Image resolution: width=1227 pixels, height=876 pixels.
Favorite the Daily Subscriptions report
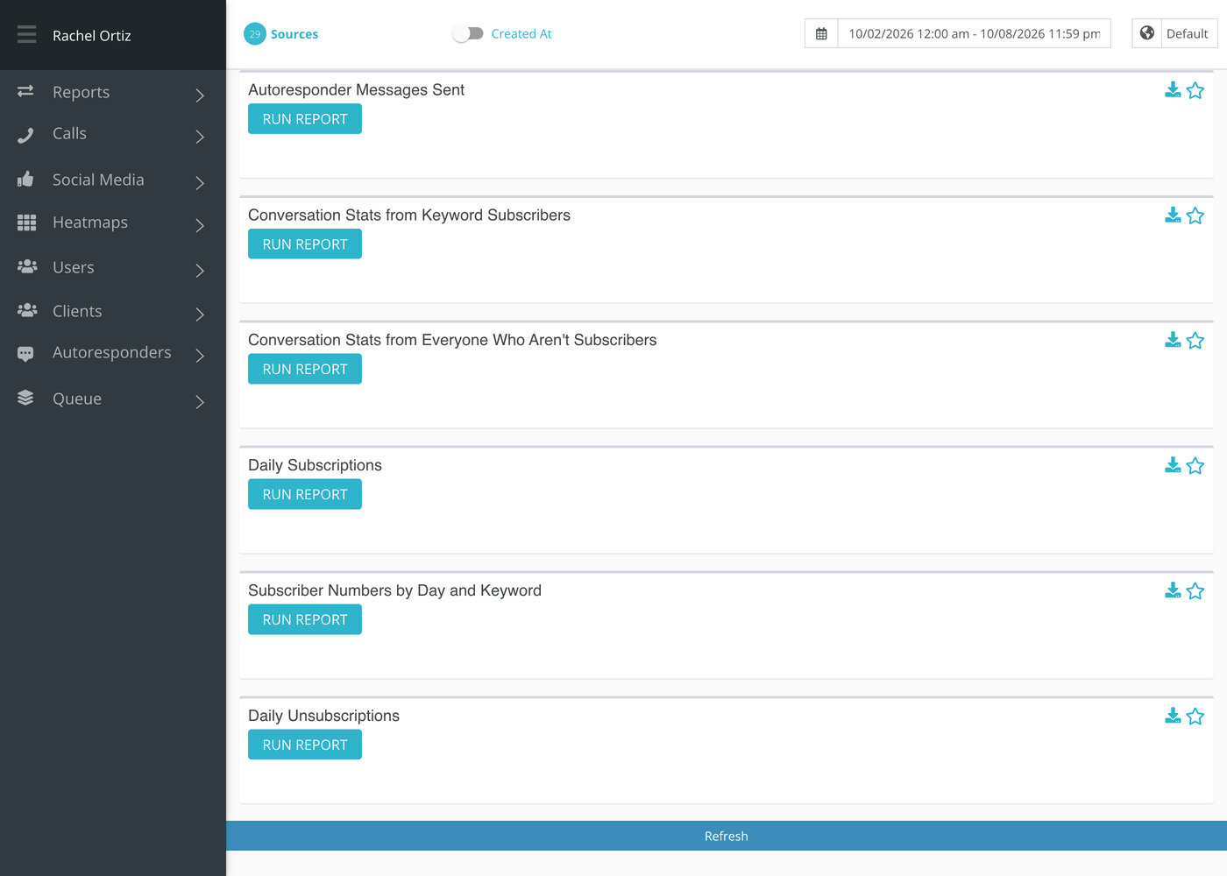click(x=1195, y=465)
